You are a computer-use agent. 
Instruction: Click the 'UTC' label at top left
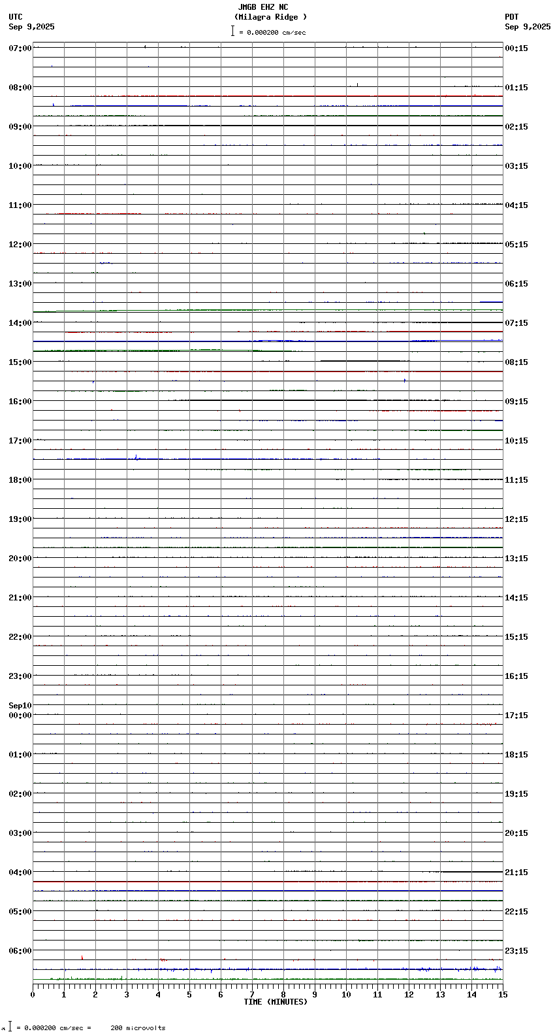[16, 17]
